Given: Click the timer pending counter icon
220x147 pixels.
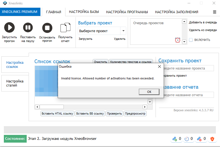Looking at the screenshot, I should click(187, 139).
